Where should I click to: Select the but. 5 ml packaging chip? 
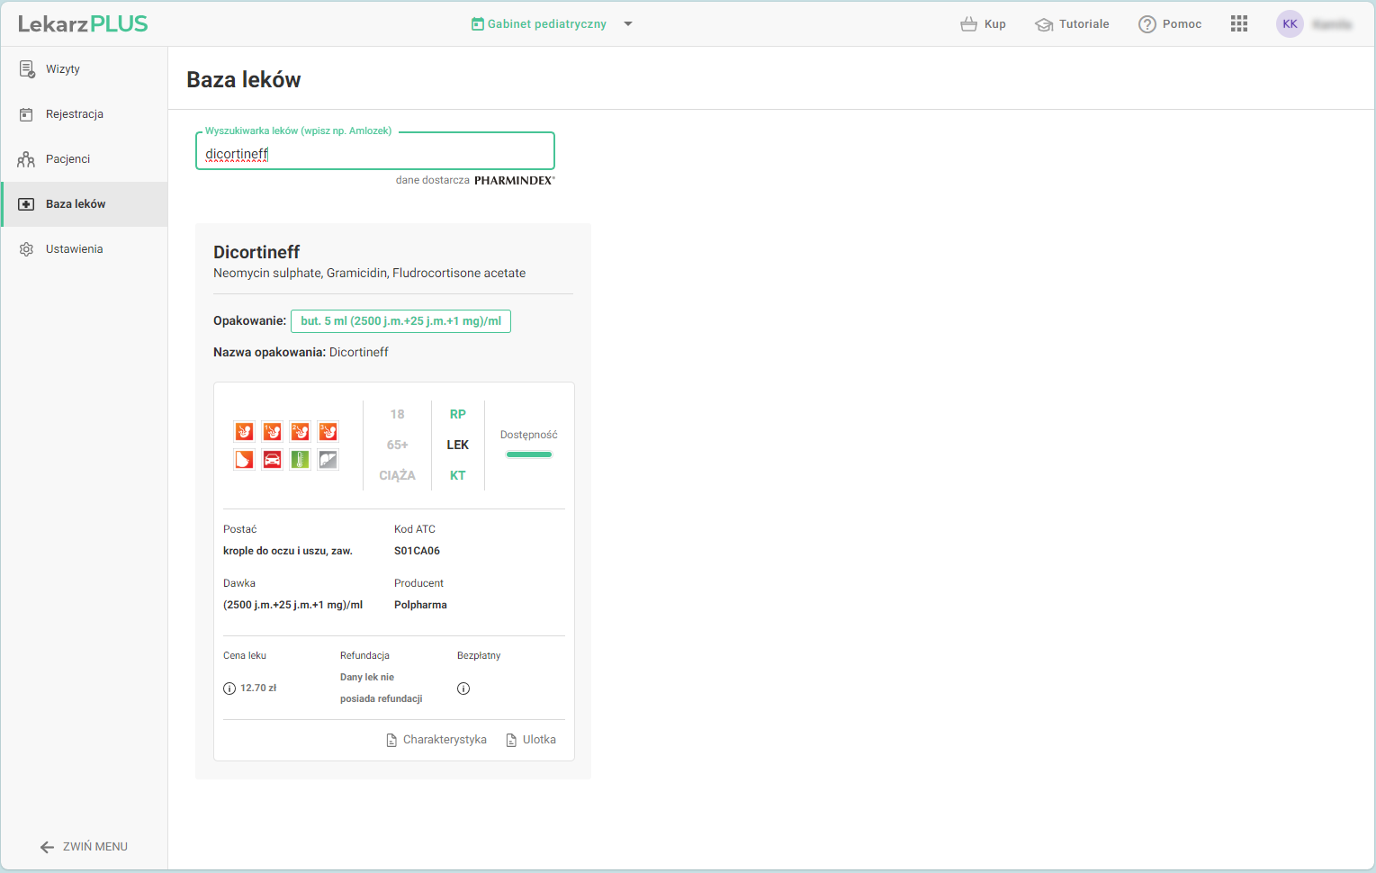(400, 321)
